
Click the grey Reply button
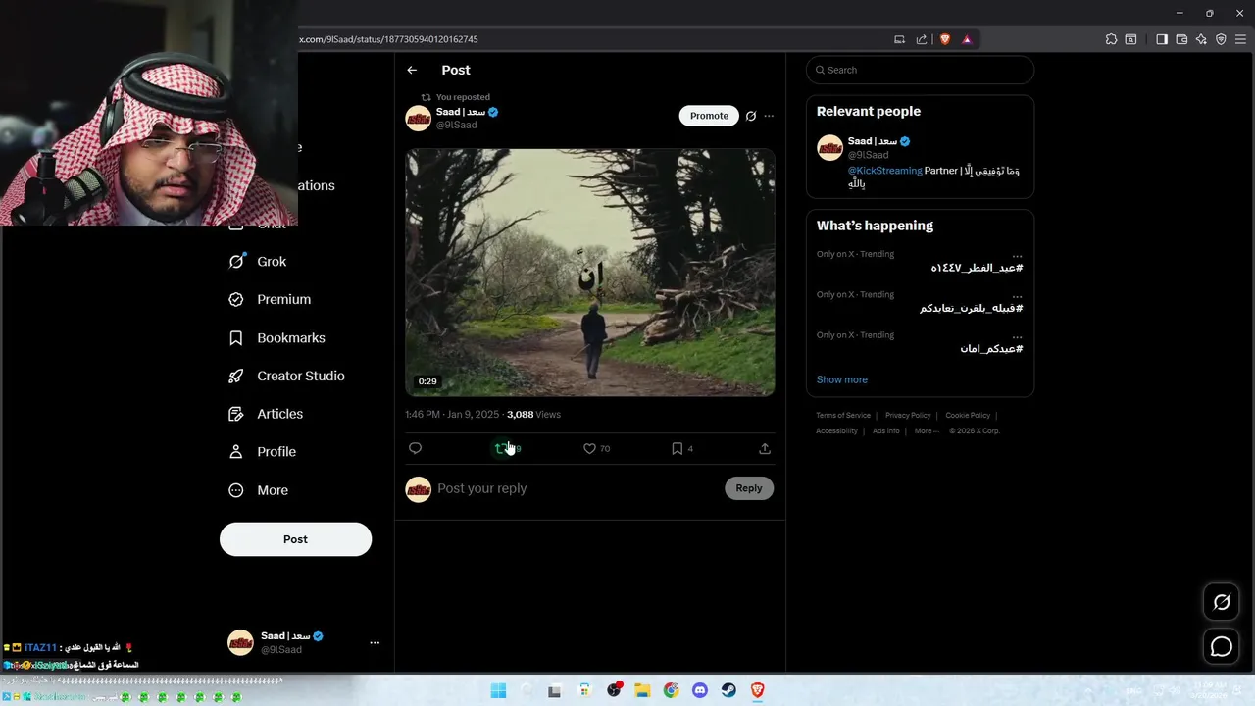click(x=749, y=488)
